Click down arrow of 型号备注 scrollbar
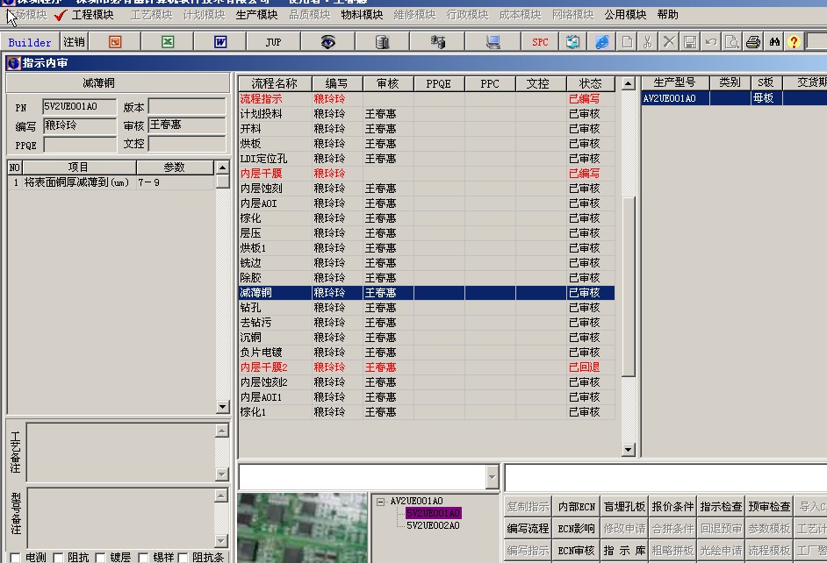 (222, 540)
